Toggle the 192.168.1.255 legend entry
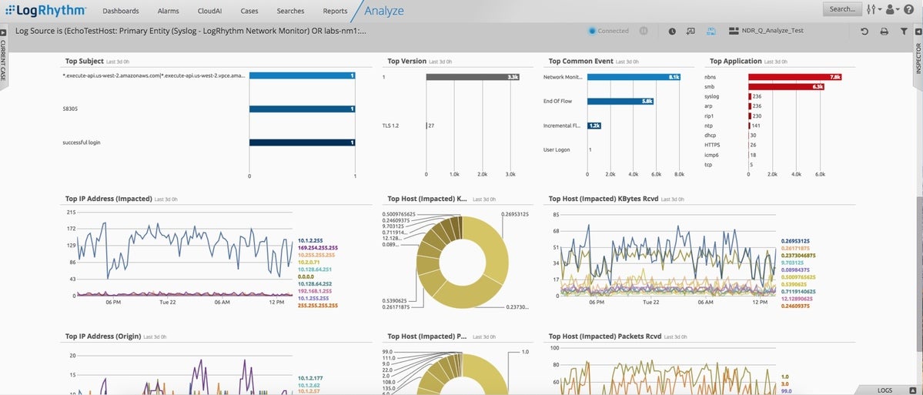Viewport: 923px width, 395px height. pyautogui.click(x=314, y=291)
